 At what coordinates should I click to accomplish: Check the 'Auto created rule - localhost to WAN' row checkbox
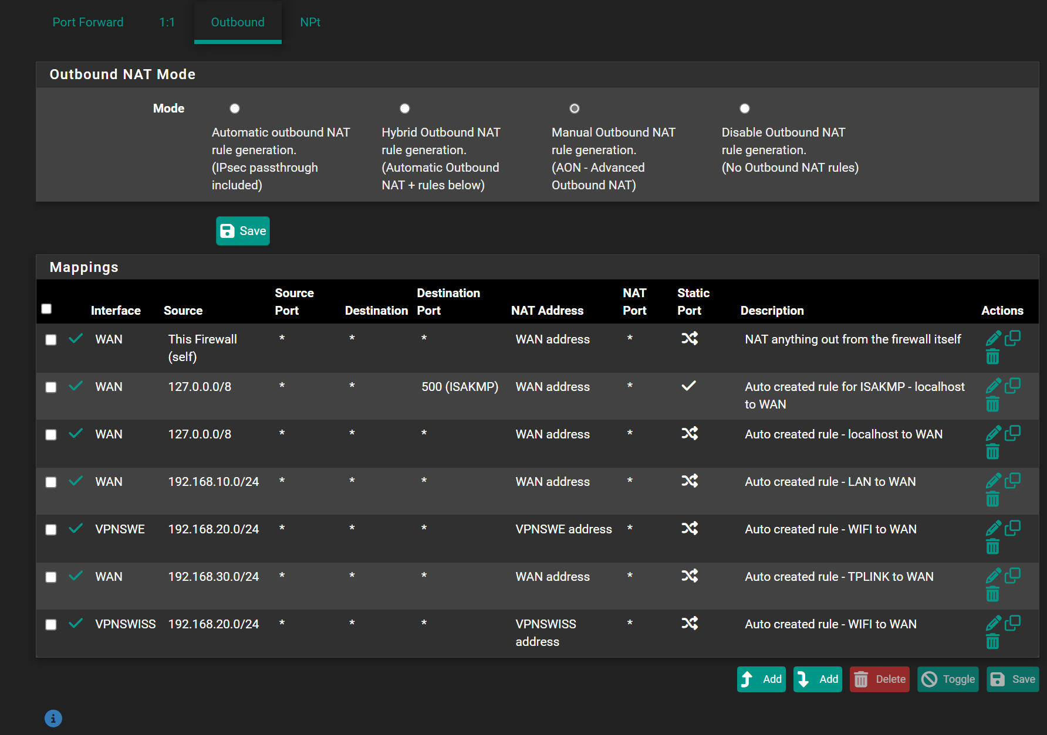pos(51,435)
